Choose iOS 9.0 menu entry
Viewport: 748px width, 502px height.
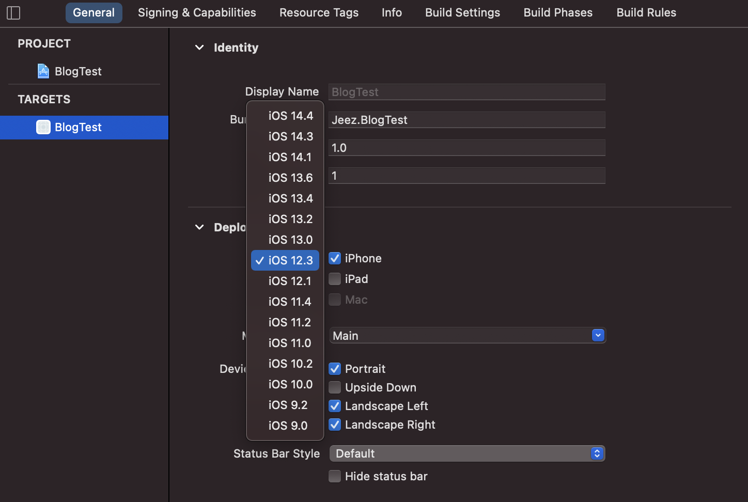[x=285, y=426]
